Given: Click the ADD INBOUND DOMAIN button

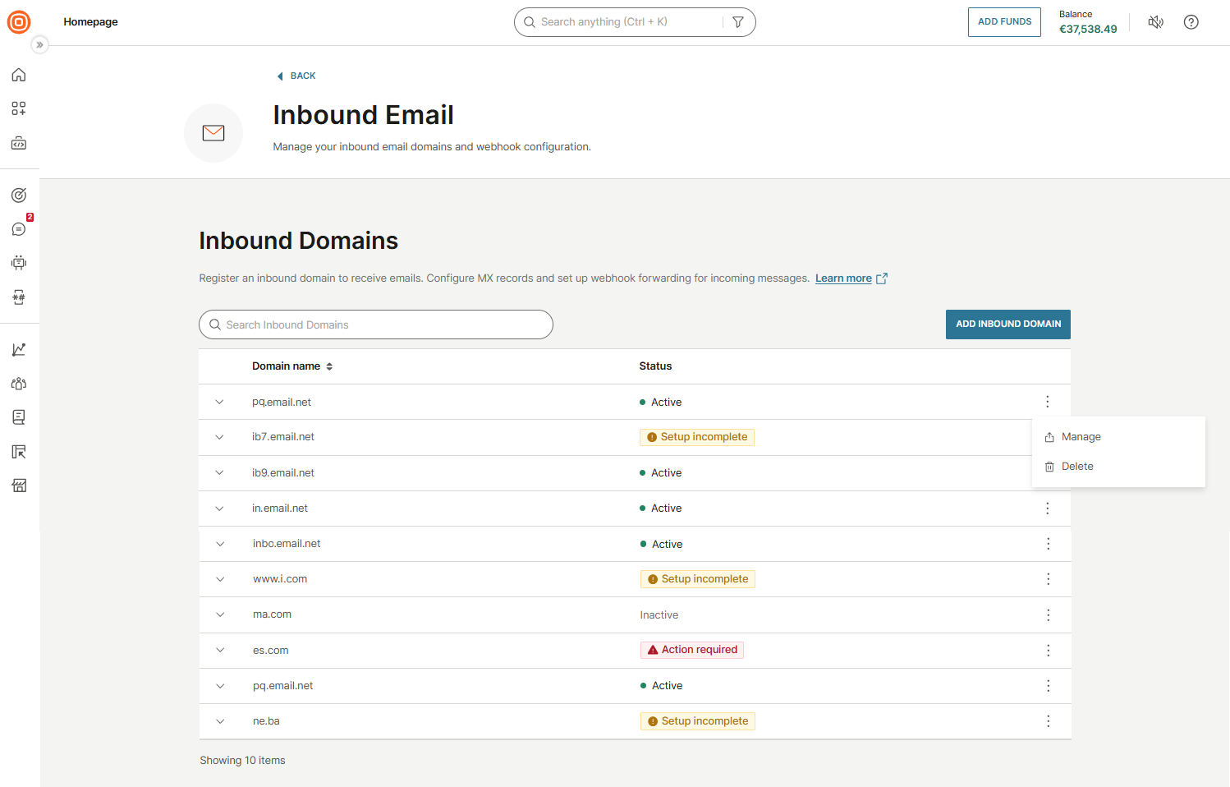Looking at the screenshot, I should point(1007,324).
